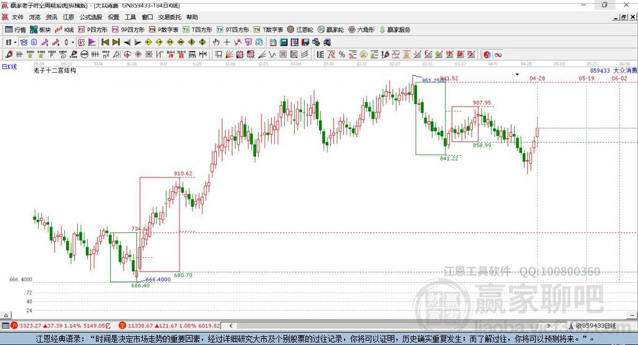This screenshot has height=345, width=638.
Task: Click the grid icon at status bar start
Action: coord(5,326)
